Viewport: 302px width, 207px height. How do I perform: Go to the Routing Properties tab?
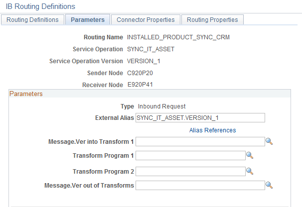tap(212, 20)
